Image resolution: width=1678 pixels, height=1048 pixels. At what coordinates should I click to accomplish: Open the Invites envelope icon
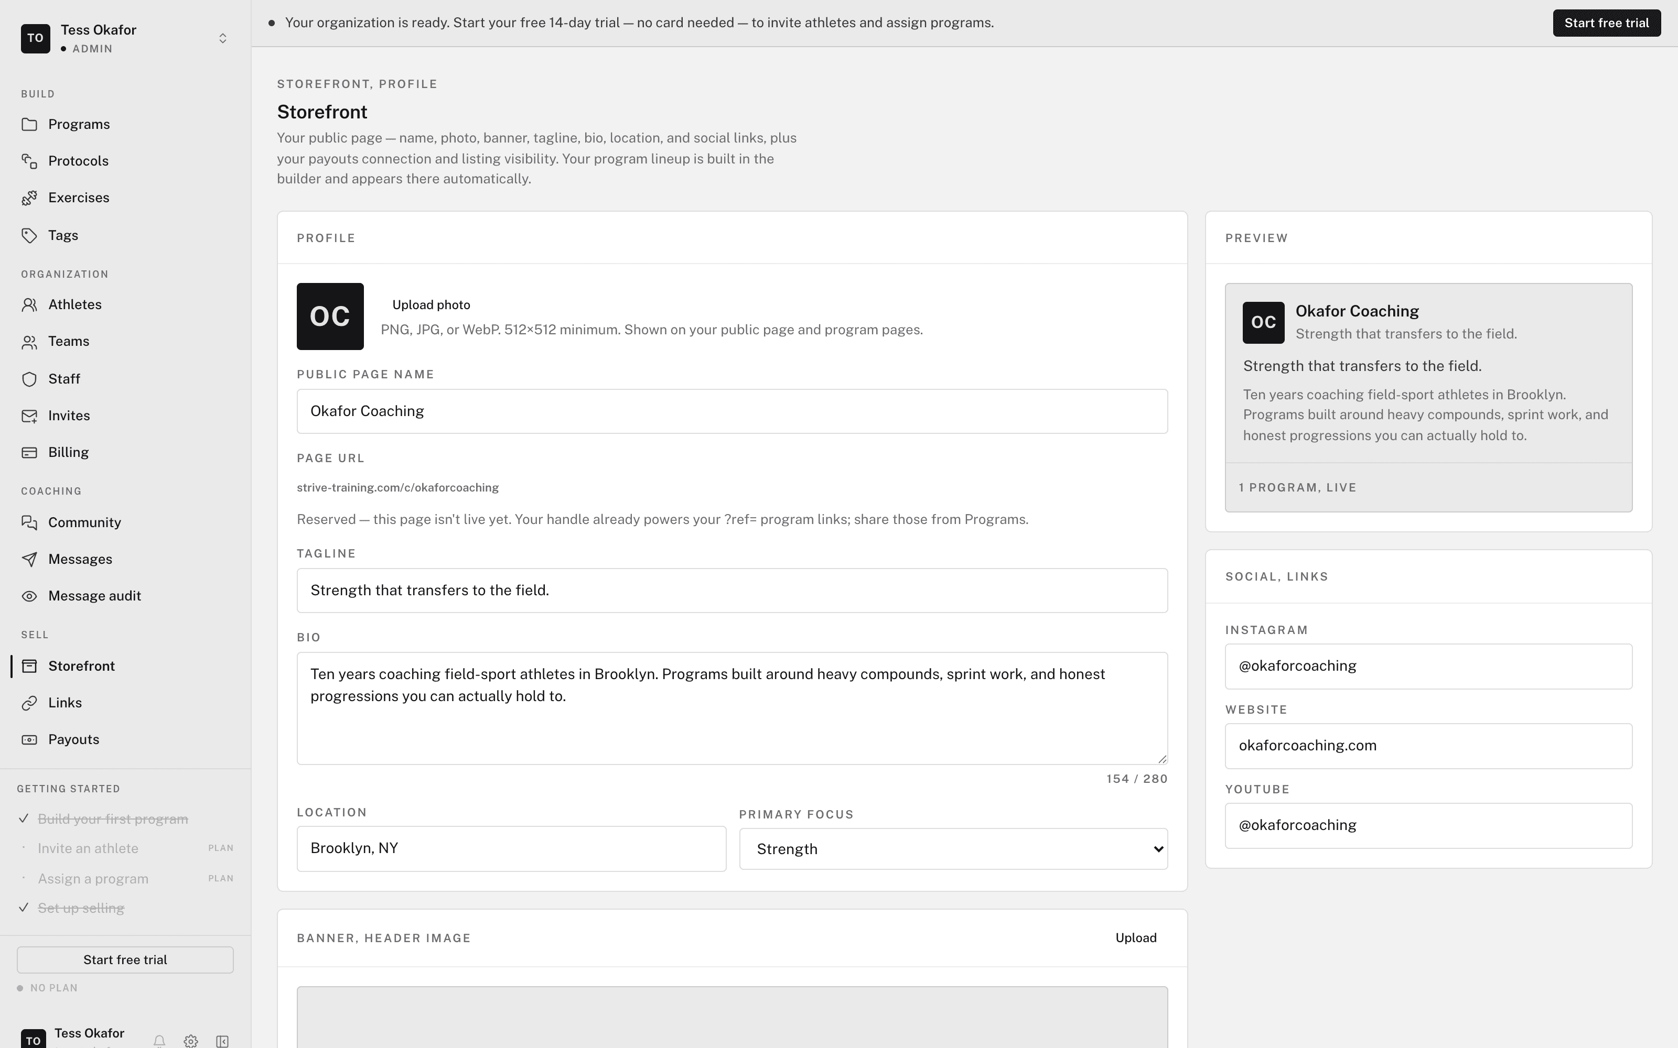[29, 416]
